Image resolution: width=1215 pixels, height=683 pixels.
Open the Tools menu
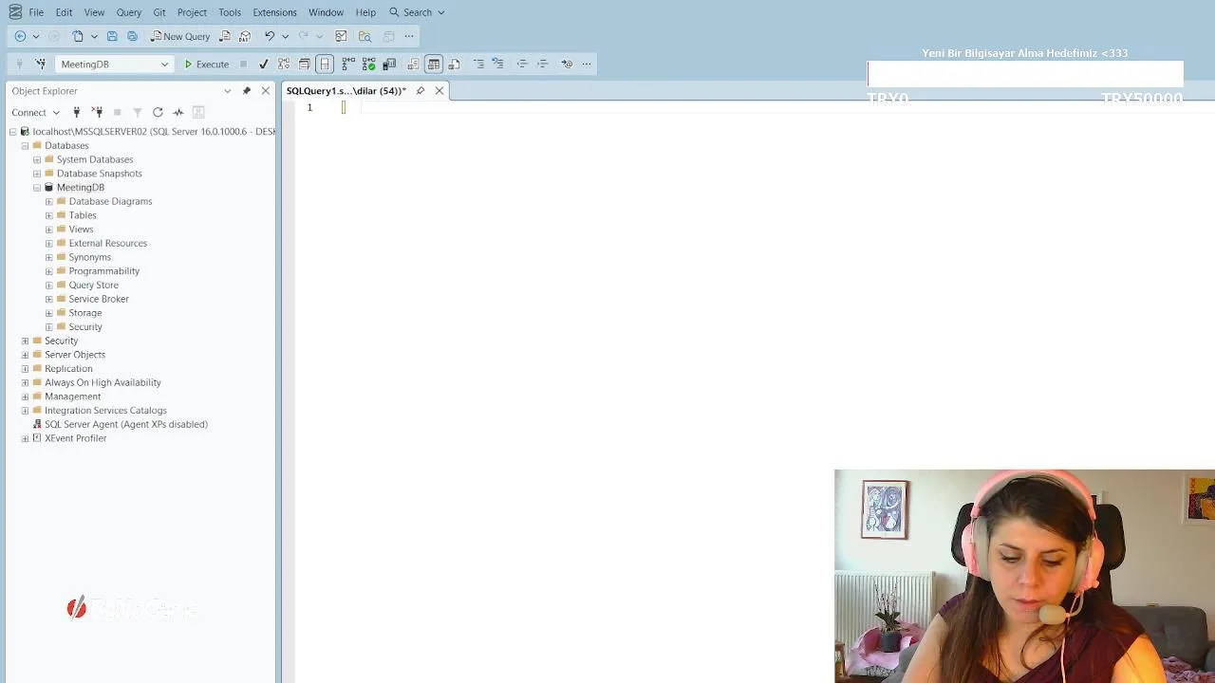point(230,12)
